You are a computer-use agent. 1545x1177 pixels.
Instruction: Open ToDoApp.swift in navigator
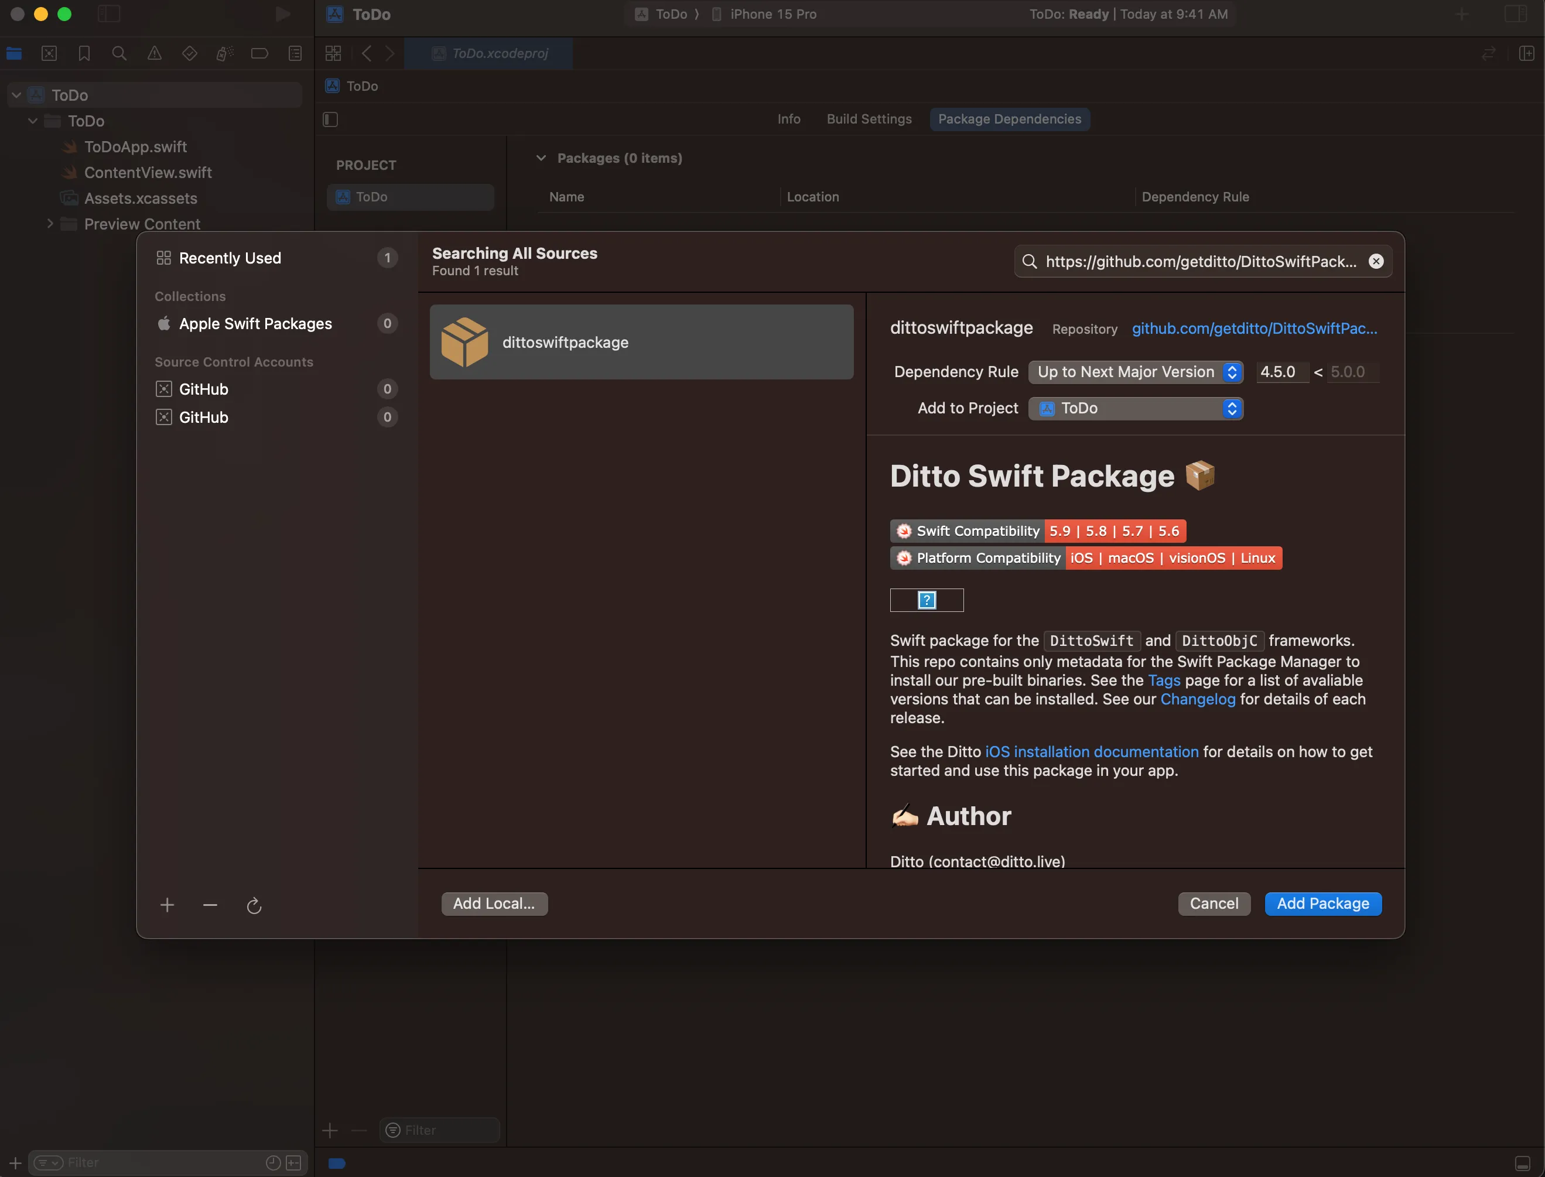pyautogui.click(x=135, y=146)
